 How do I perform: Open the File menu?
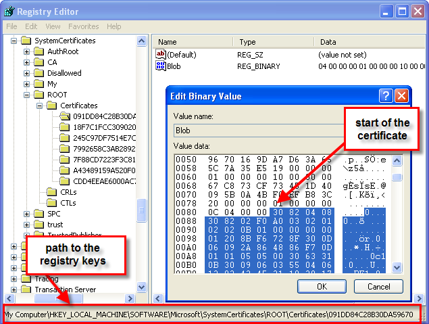[x=11, y=26]
